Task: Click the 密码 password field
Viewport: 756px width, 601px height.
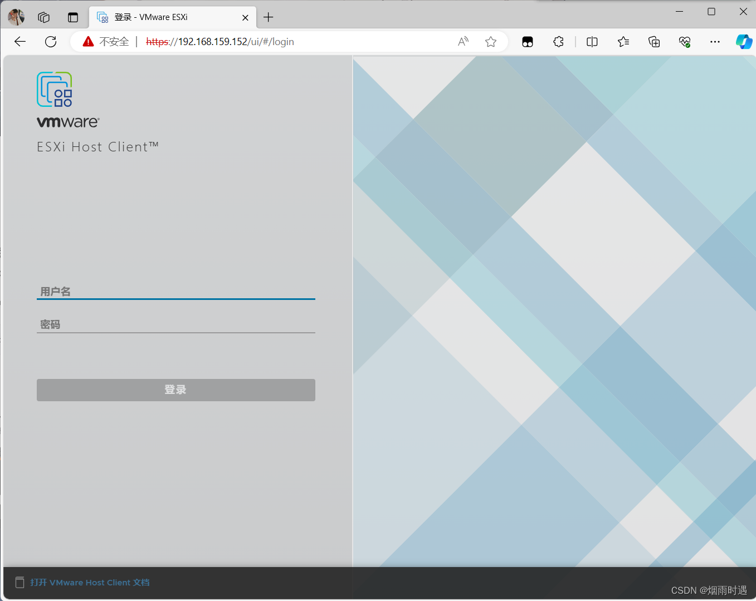Action: click(x=176, y=324)
